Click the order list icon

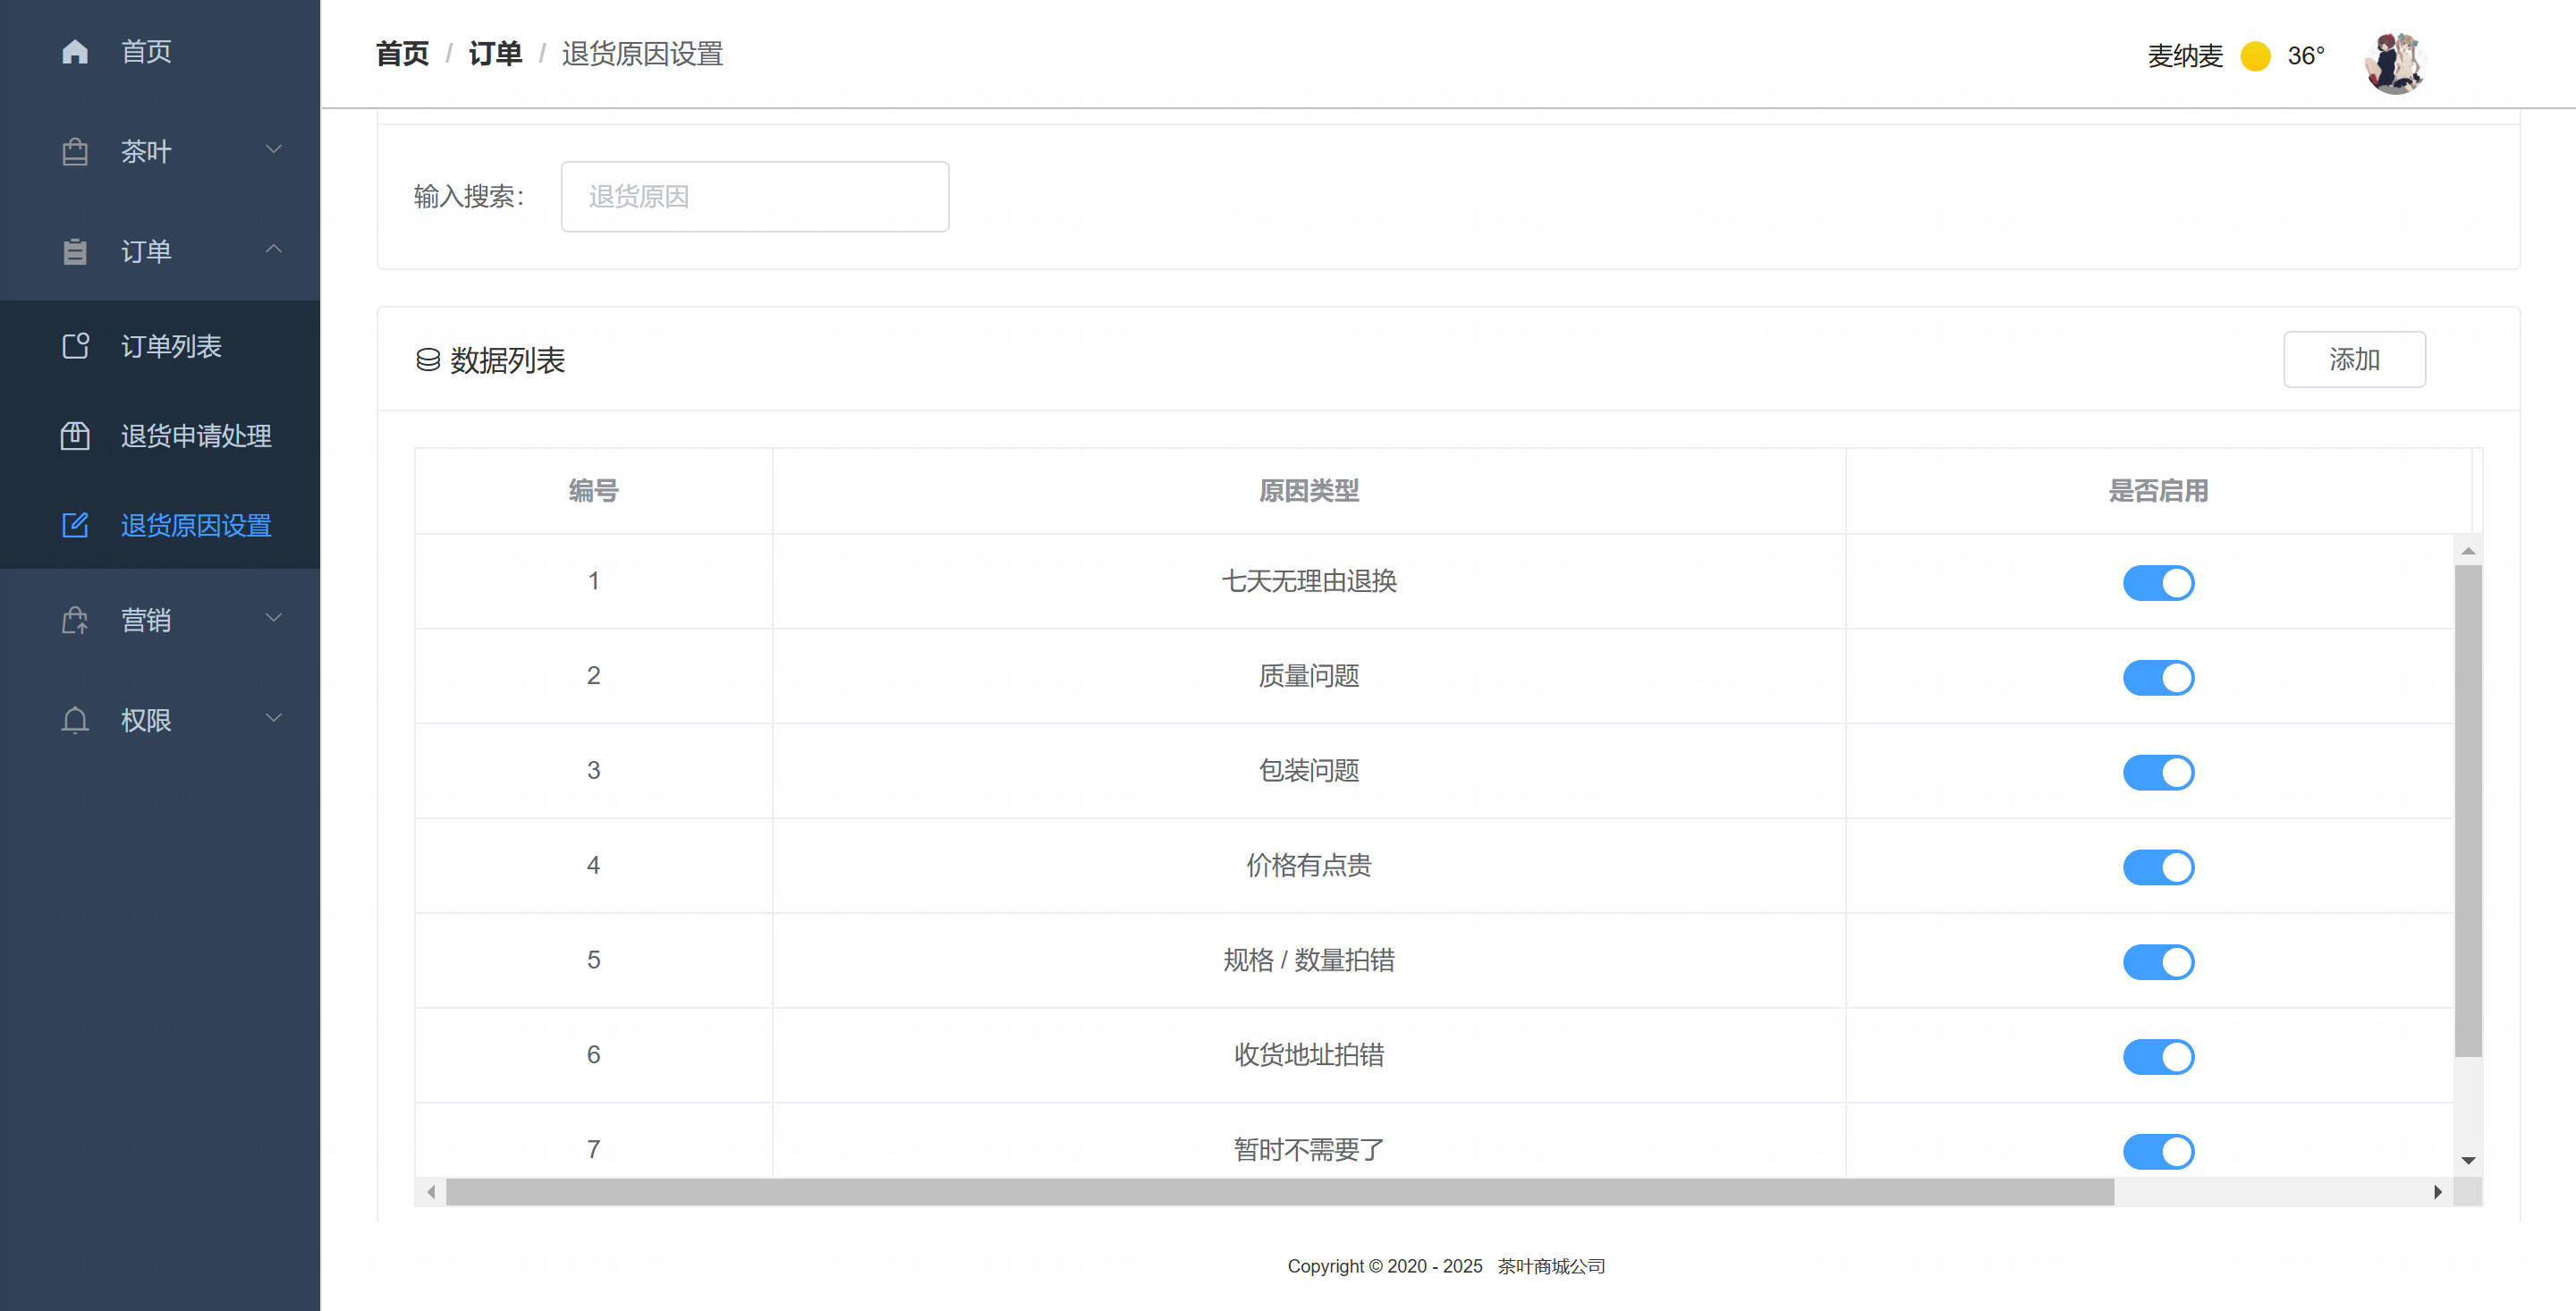(75, 346)
